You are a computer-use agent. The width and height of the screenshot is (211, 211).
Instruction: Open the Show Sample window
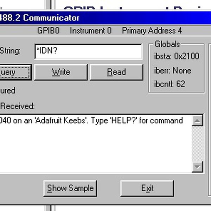point(70,188)
